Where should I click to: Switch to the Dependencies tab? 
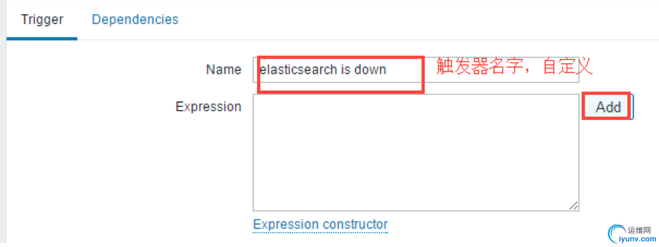pyautogui.click(x=135, y=19)
